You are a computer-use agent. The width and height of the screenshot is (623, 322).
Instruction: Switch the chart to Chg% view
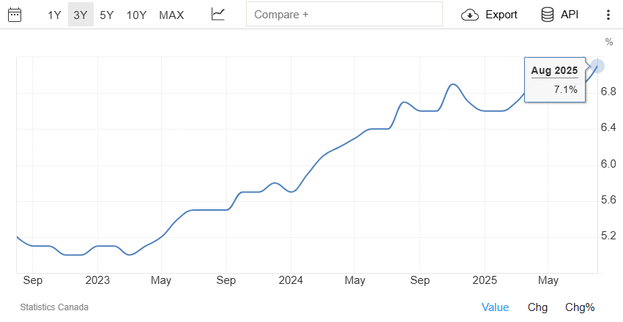580,307
